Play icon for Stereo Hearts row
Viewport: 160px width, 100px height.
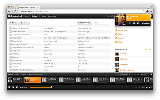click(10, 38)
